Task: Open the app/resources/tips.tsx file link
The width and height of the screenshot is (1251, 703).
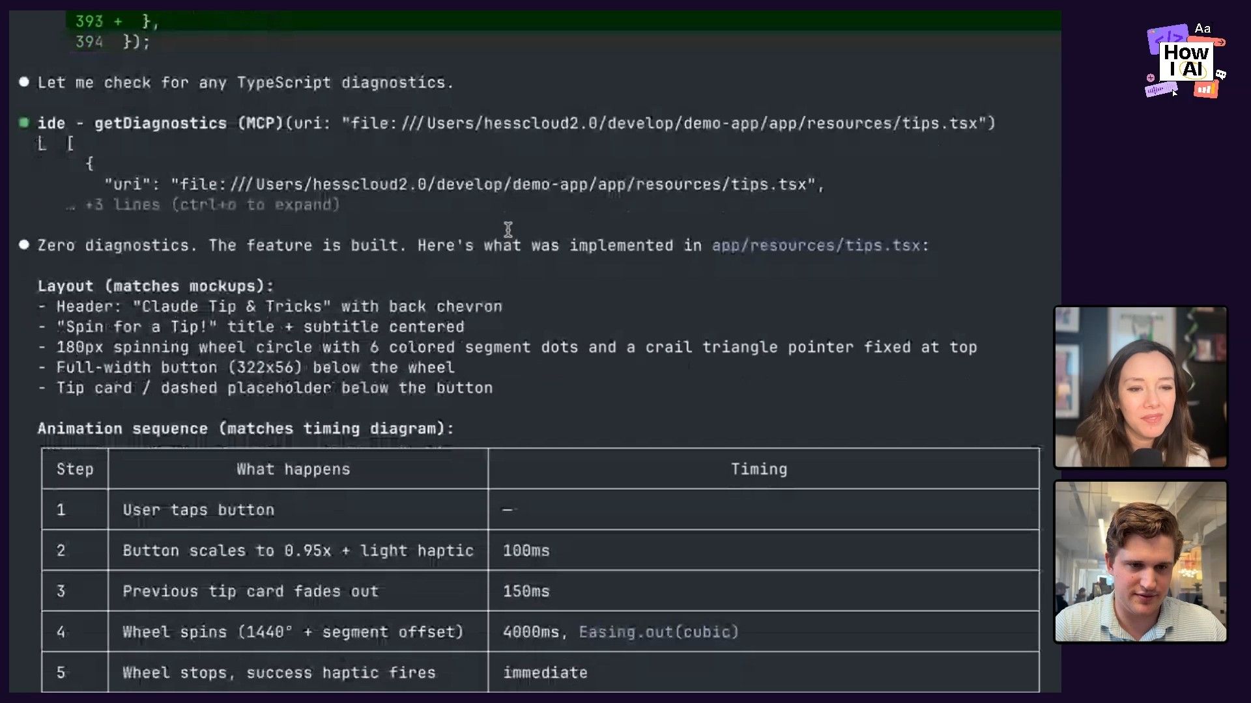Action: point(816,245)
